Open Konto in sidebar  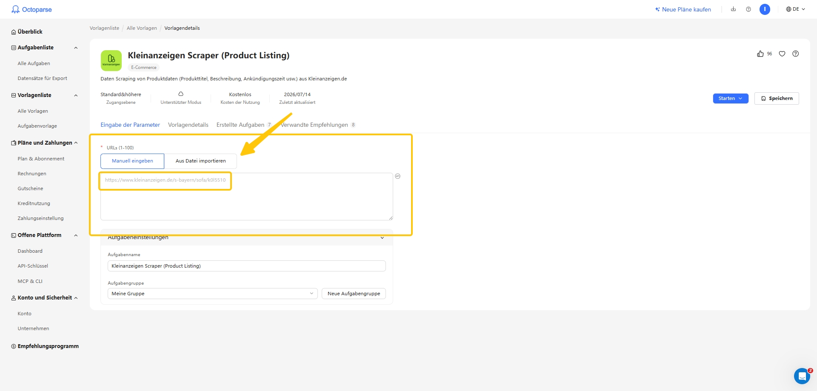(x=25, y=314)
